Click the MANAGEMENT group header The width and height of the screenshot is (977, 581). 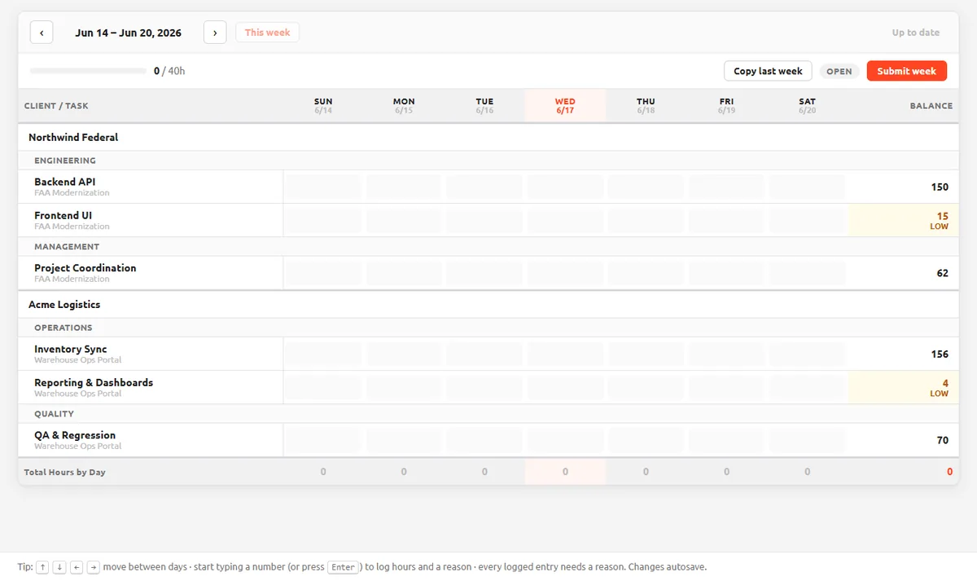(488, 246)
